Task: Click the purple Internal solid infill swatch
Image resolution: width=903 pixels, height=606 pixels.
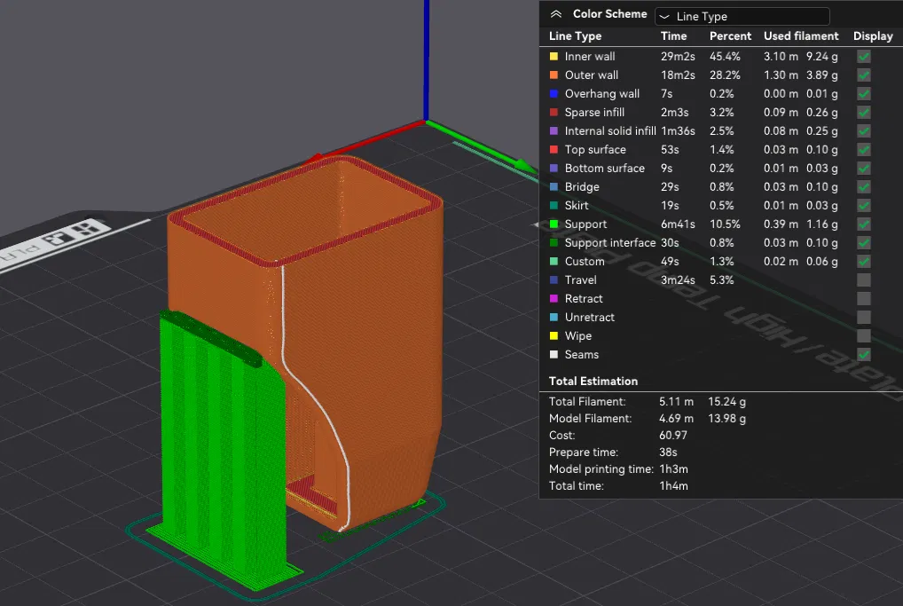Action: 554,130
